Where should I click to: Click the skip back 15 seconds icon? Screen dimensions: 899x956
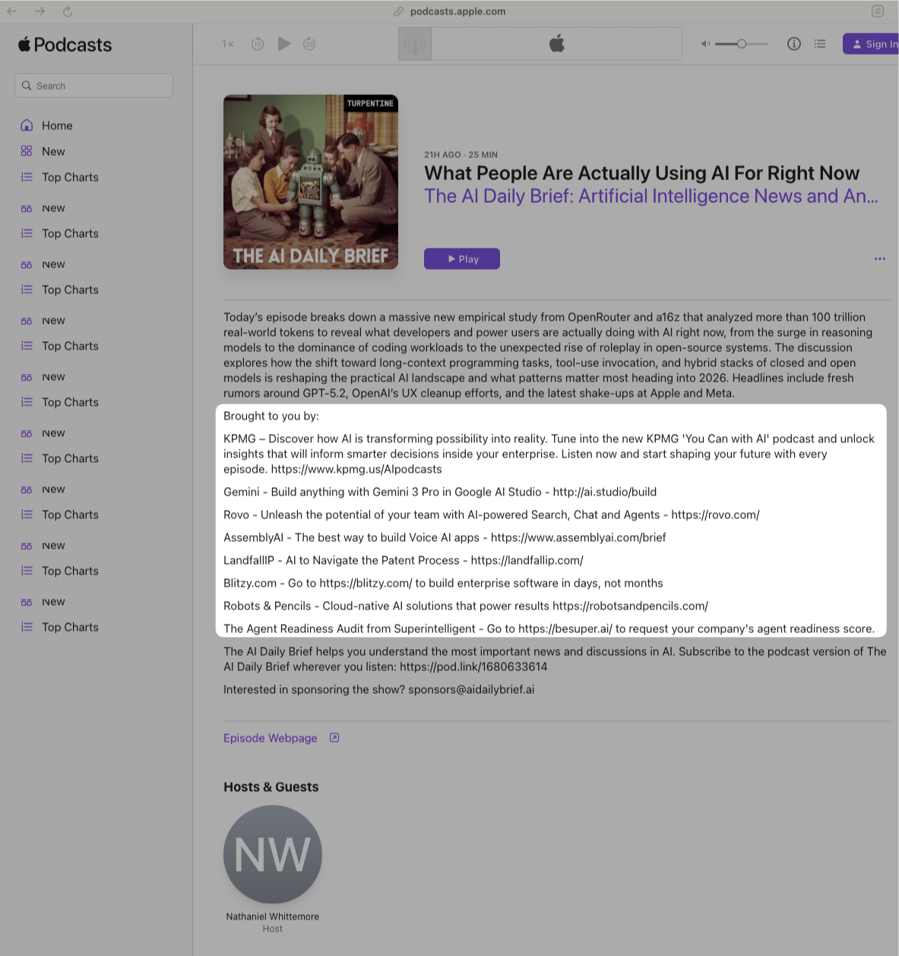click(258, 44)
